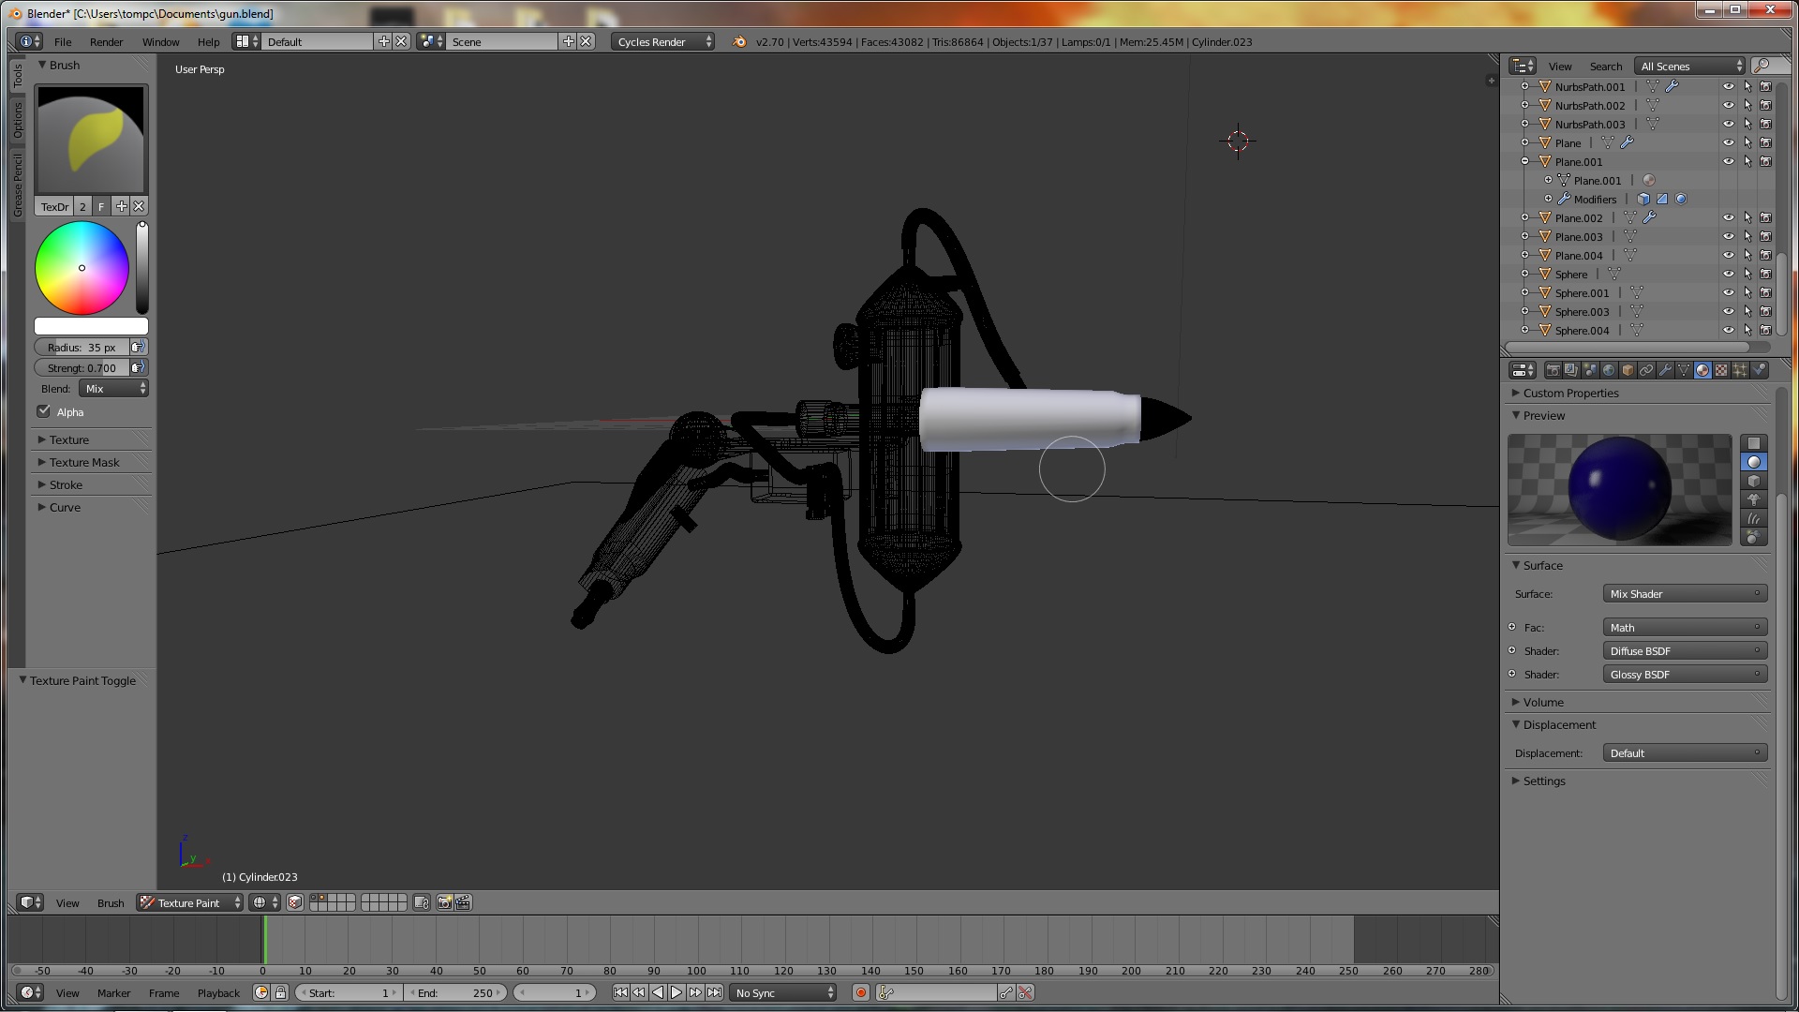
Task: Pick a color from the color wheel
Action: (x=82, y=268)
